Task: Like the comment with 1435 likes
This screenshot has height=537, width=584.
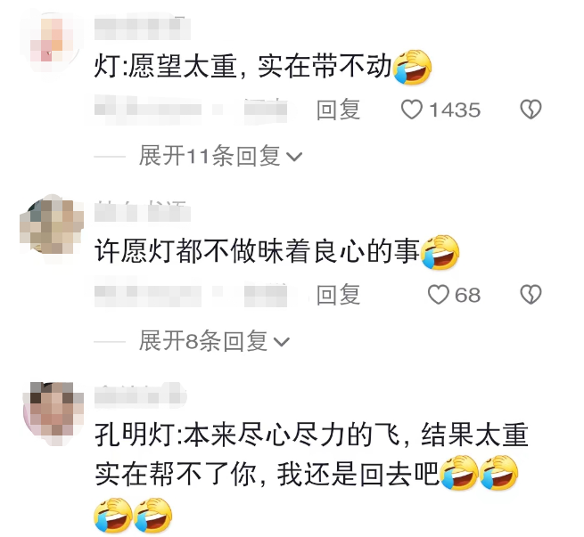Action: 412,110
